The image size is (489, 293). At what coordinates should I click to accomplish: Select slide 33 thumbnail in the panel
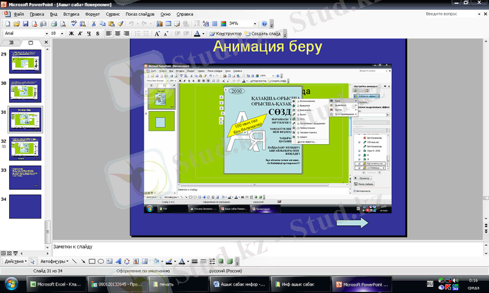(x=24, y=177)
